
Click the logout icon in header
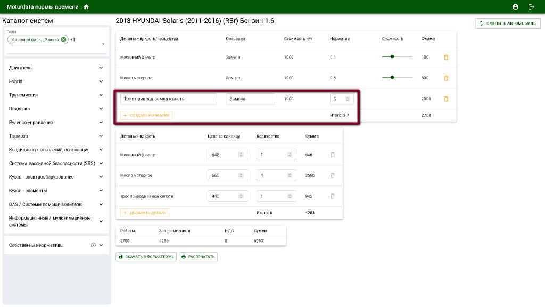531,7
